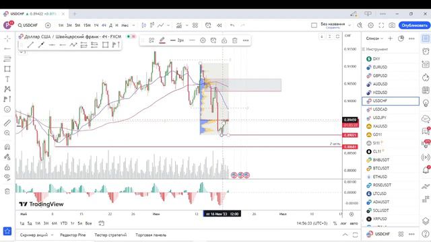Select the rectangle shapes tool in left sidebar

[7, 69]
